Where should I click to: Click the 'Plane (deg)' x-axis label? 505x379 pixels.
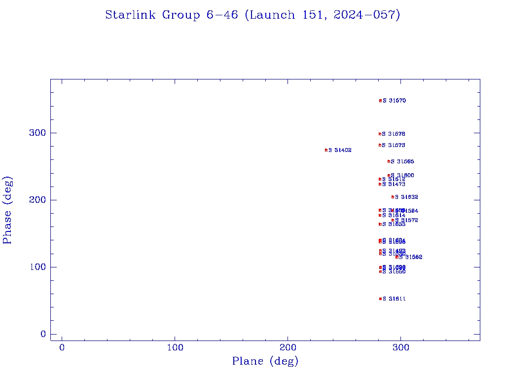265,361
